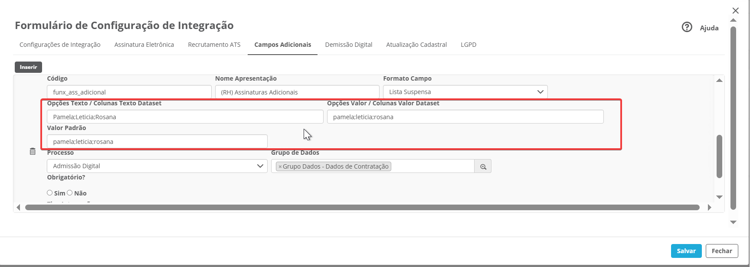This screenshot has width=750, height=267.
Task: Expand Formato Campo dropdown Lista Suspensa
Action: pos(465,92)
